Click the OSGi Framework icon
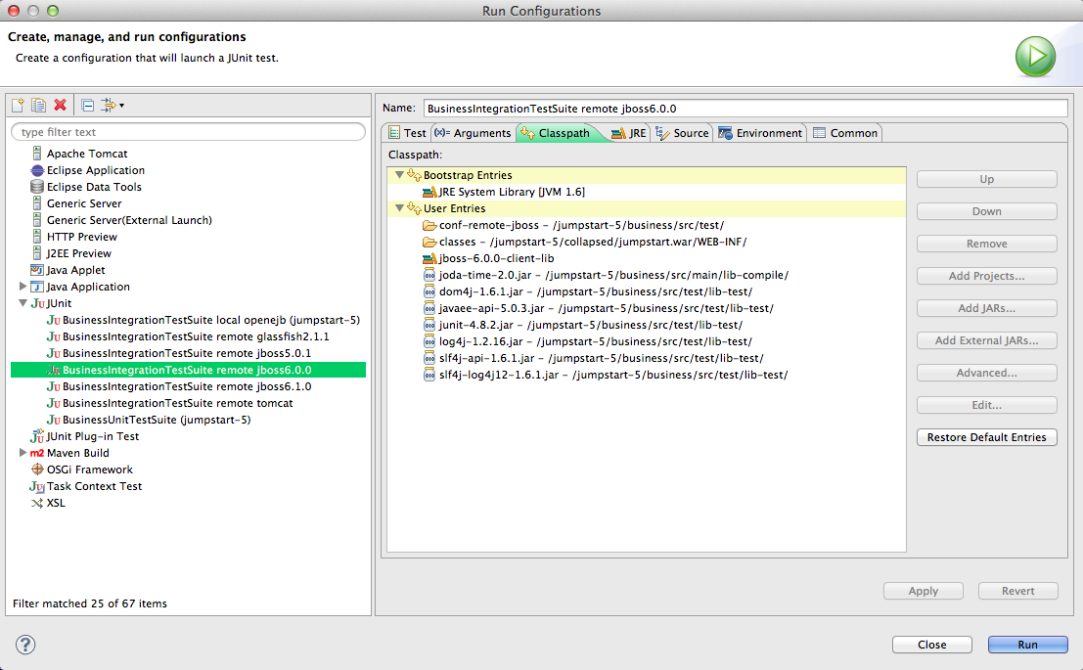This screenshot has width=1083, height=670. 37,469
